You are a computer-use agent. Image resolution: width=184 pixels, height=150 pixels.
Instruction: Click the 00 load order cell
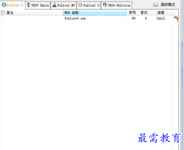click(x=133, y=19)
